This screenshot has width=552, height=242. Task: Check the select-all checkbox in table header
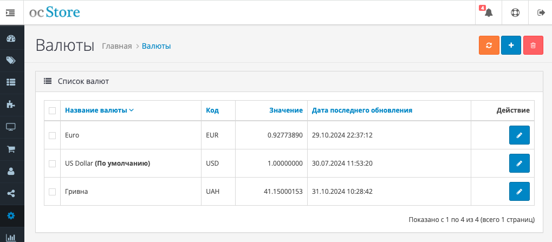click(52, 111)
